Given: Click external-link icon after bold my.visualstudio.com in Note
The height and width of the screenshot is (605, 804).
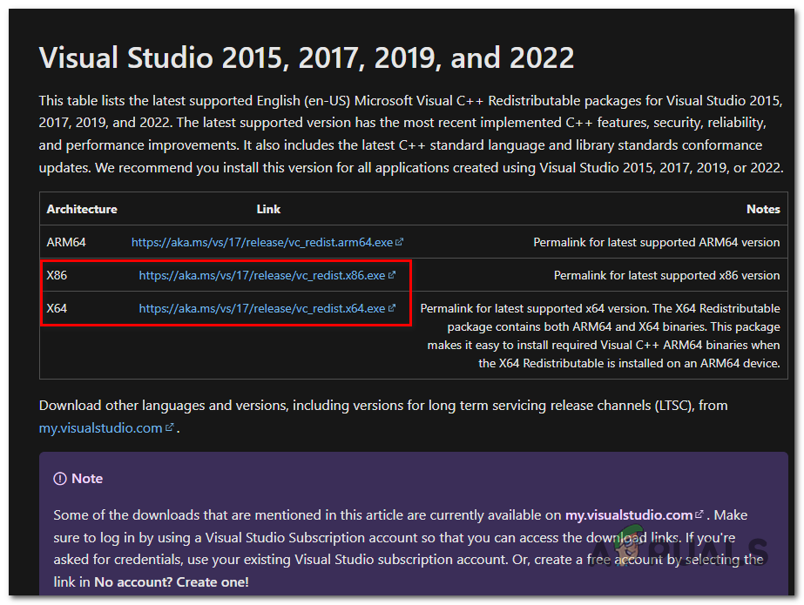Looking at the screenshot, I should [x=699, y=514].
